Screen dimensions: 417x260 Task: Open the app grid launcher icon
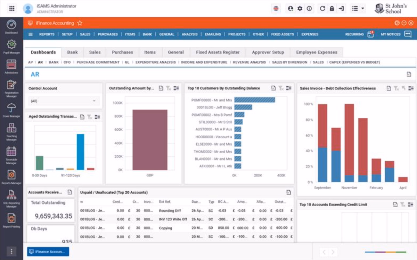click(11, 9)
